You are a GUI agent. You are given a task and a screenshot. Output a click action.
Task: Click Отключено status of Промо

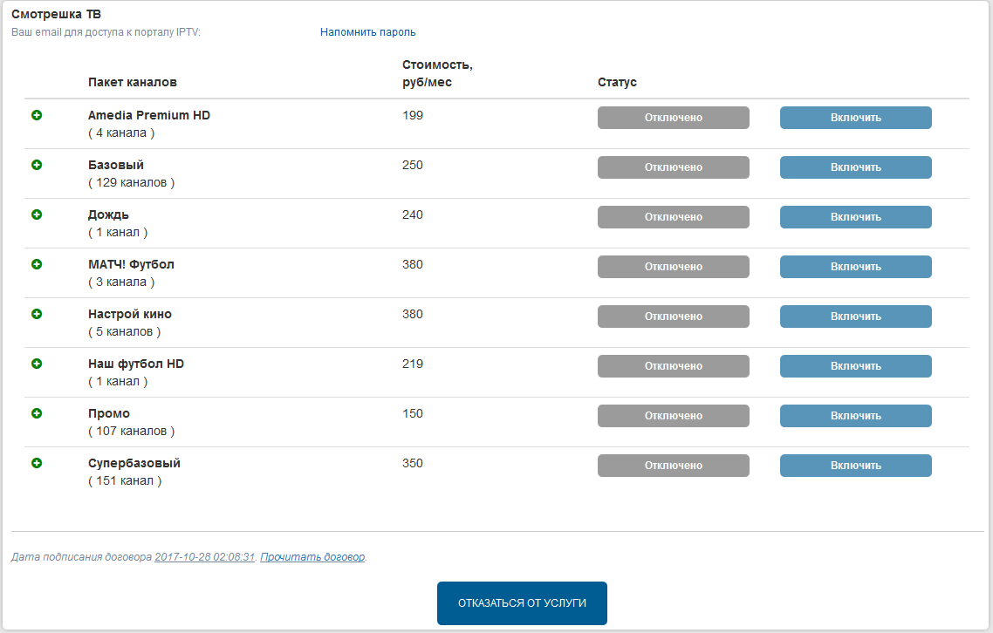673,416
